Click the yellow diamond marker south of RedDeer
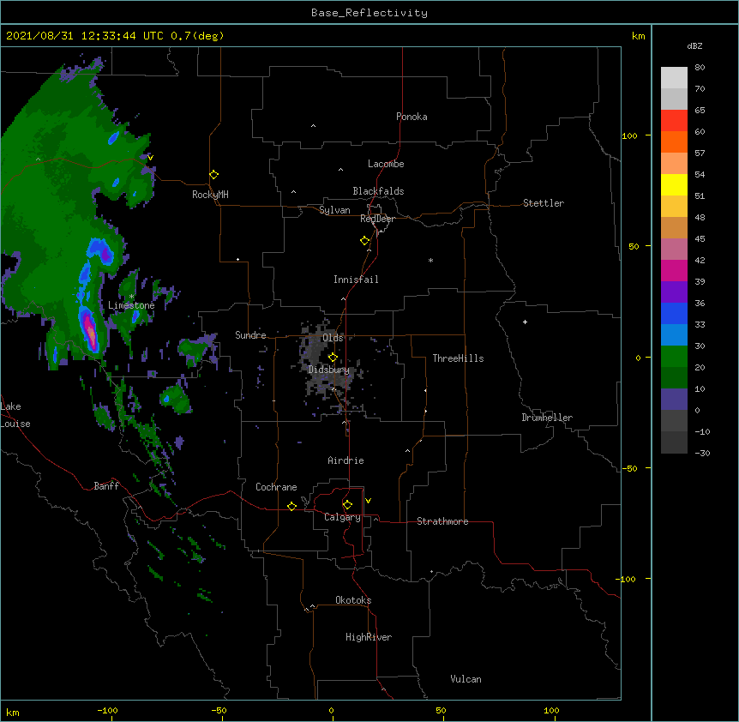The width and height of the screenshot is (739, 722). [x=365, y=241]
